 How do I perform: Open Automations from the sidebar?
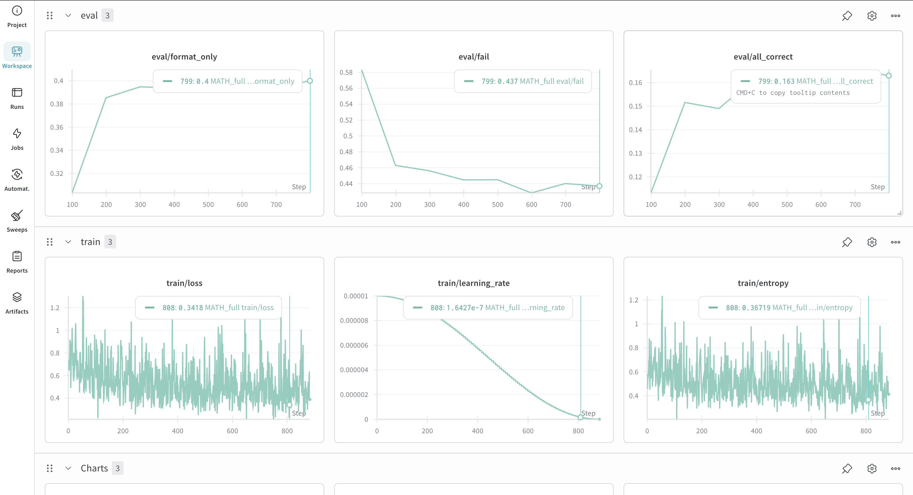point(17,181)
